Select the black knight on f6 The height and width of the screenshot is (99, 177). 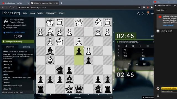[x=60, y=70]
